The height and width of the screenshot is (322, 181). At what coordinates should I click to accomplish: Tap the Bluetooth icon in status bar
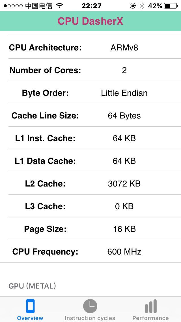[142, 6]
